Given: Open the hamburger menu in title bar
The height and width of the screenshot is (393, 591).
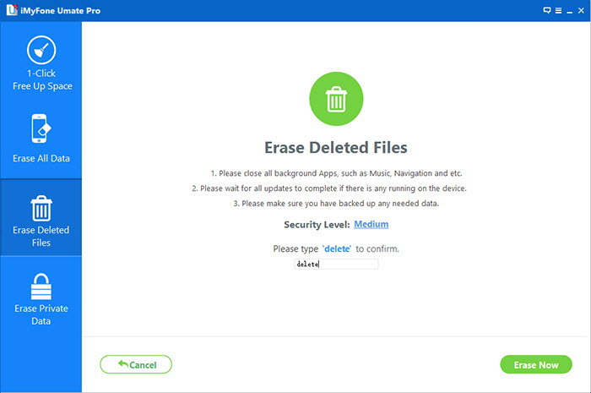Looking at the screenshot, I should point(557,10).
